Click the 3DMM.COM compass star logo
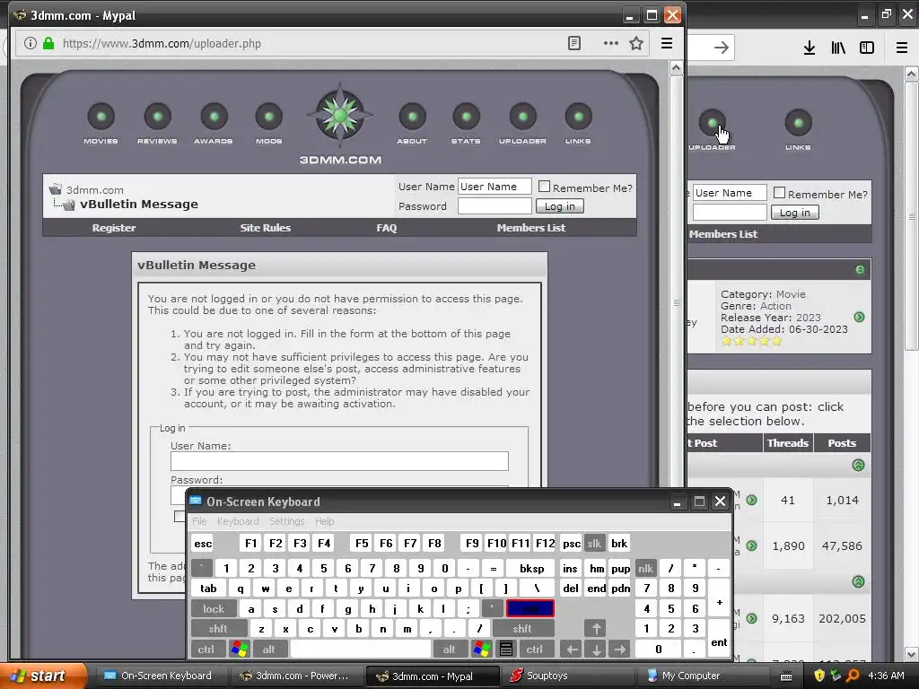The image size is (919, 689). [340, 115]
